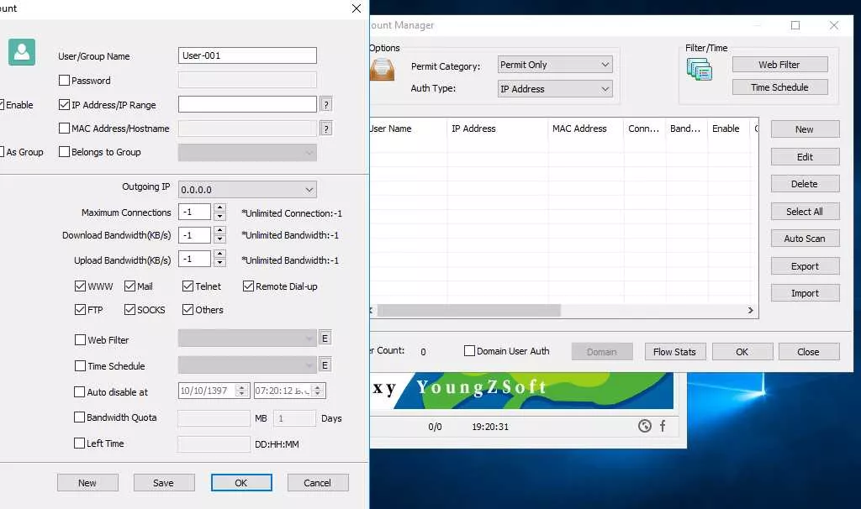Click Delete button in Account Manager
Image resolution: width=861 pixels, height=509 pixels.
[805, 184]
